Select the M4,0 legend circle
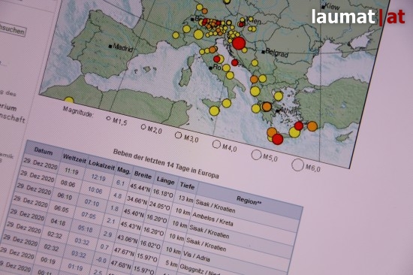This screenshot has width=413, height=275. 216,144
